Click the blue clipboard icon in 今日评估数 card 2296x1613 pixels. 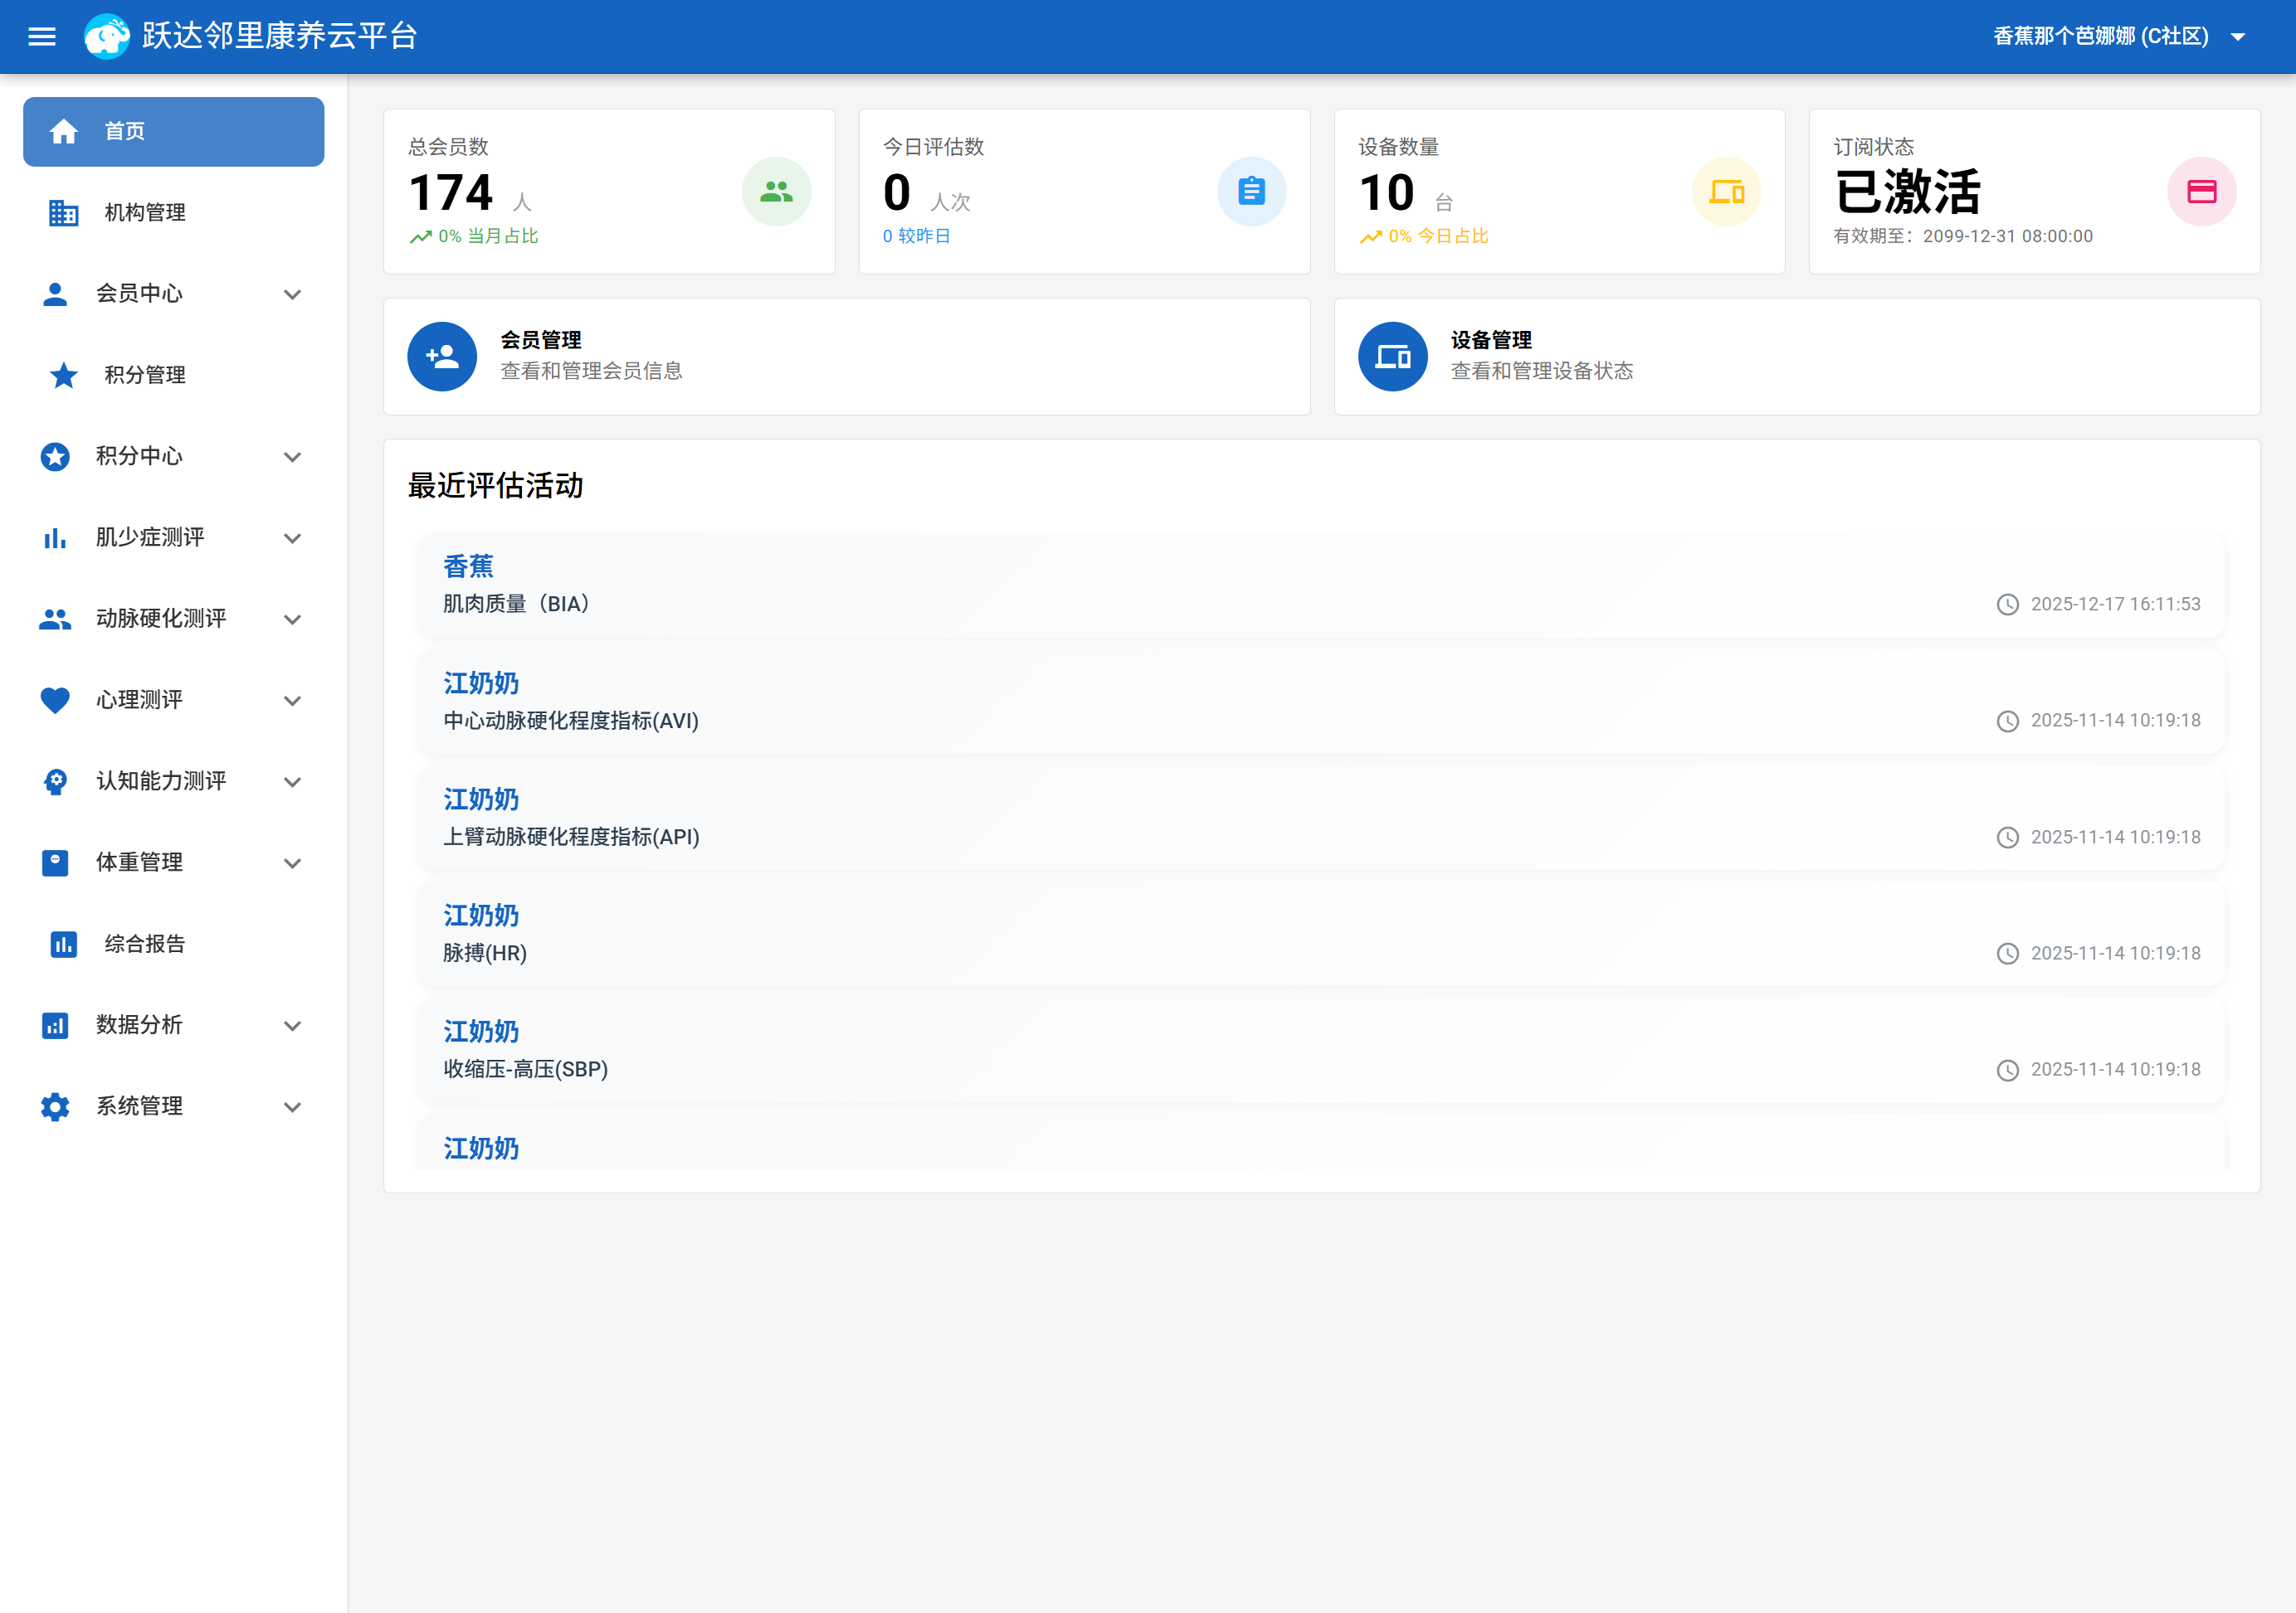[1251, 192]
